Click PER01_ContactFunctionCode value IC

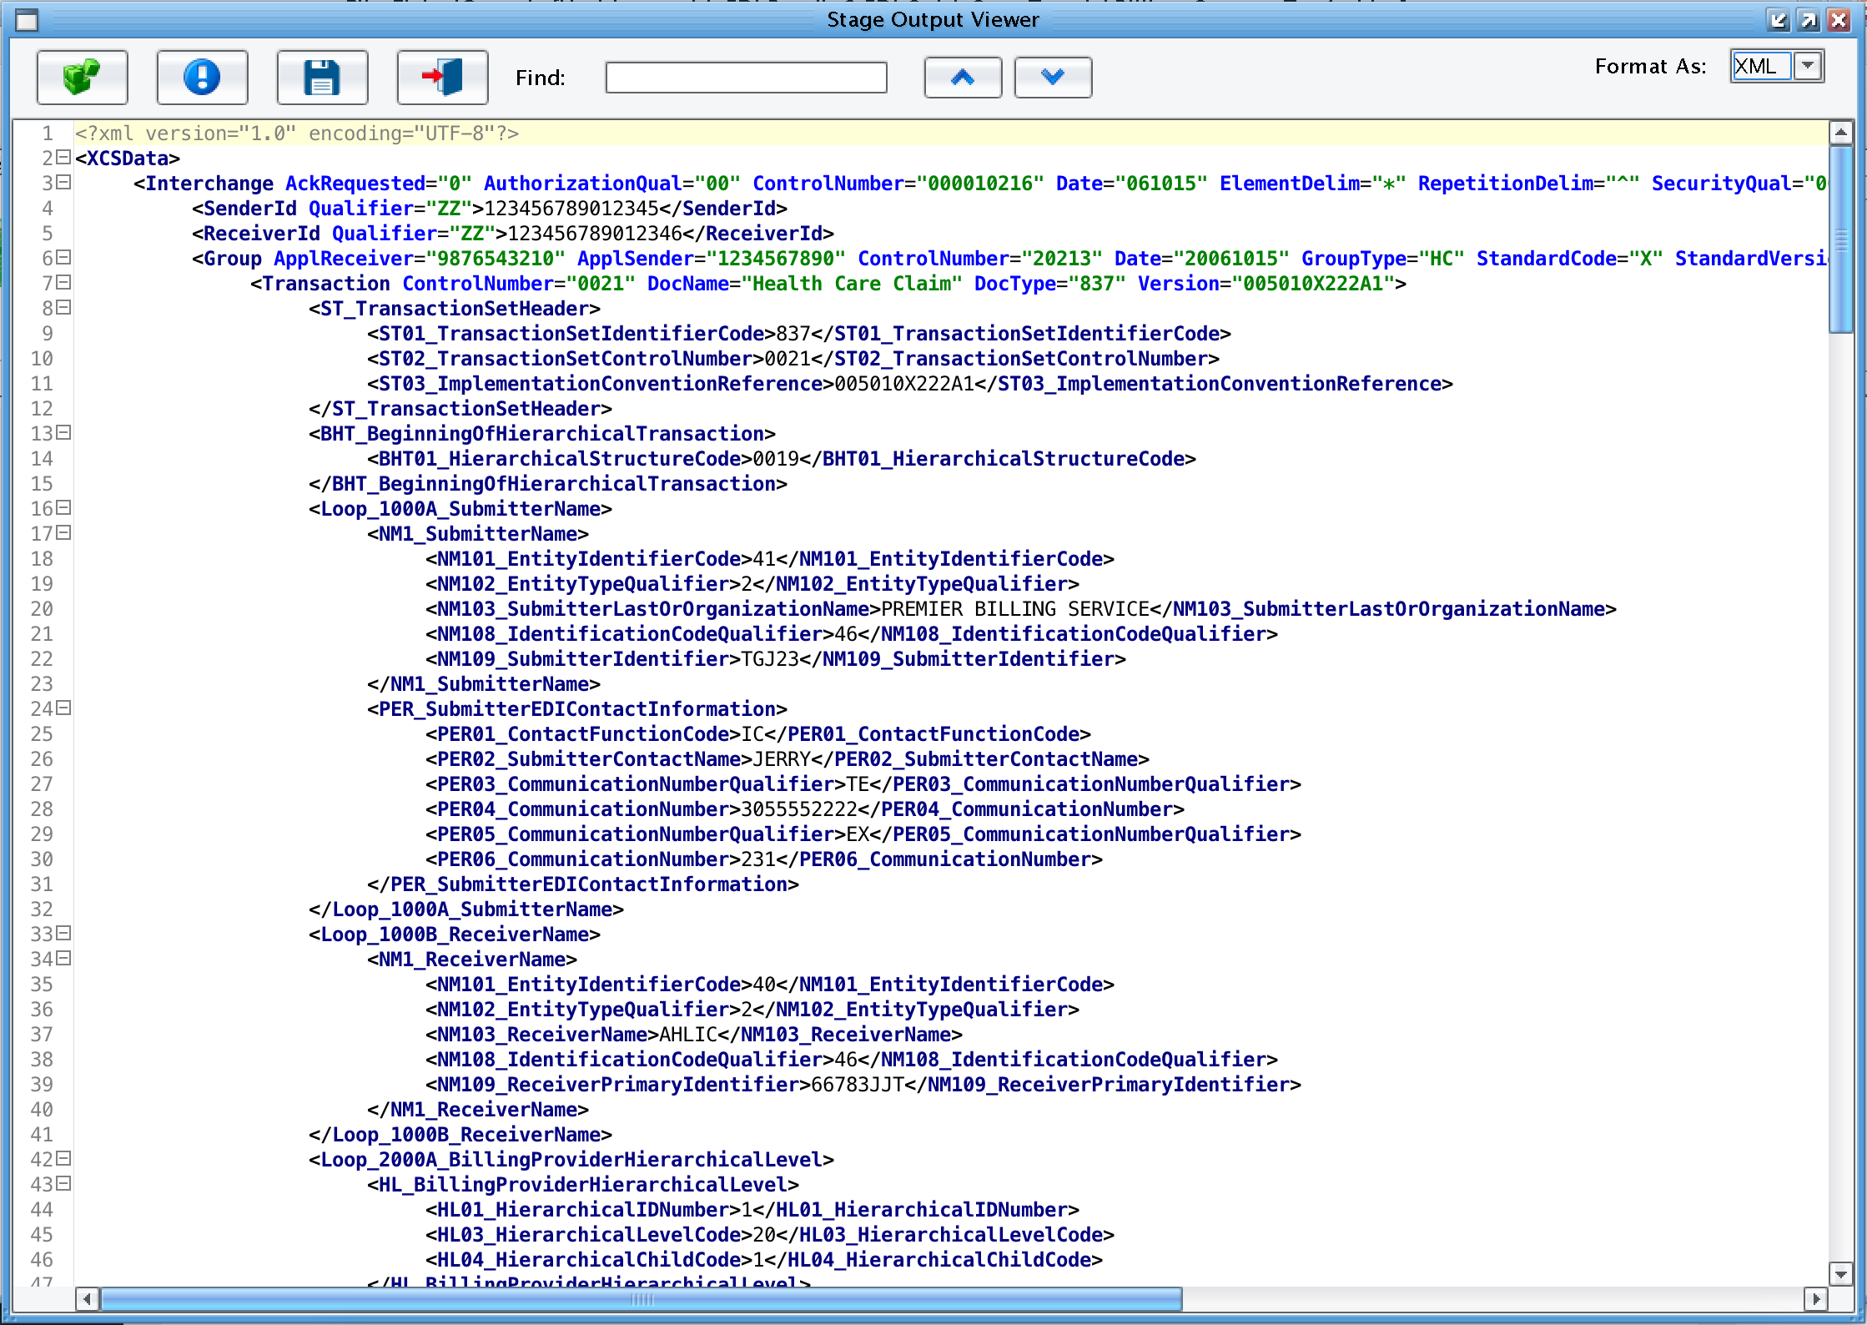[x=752, y=734]
